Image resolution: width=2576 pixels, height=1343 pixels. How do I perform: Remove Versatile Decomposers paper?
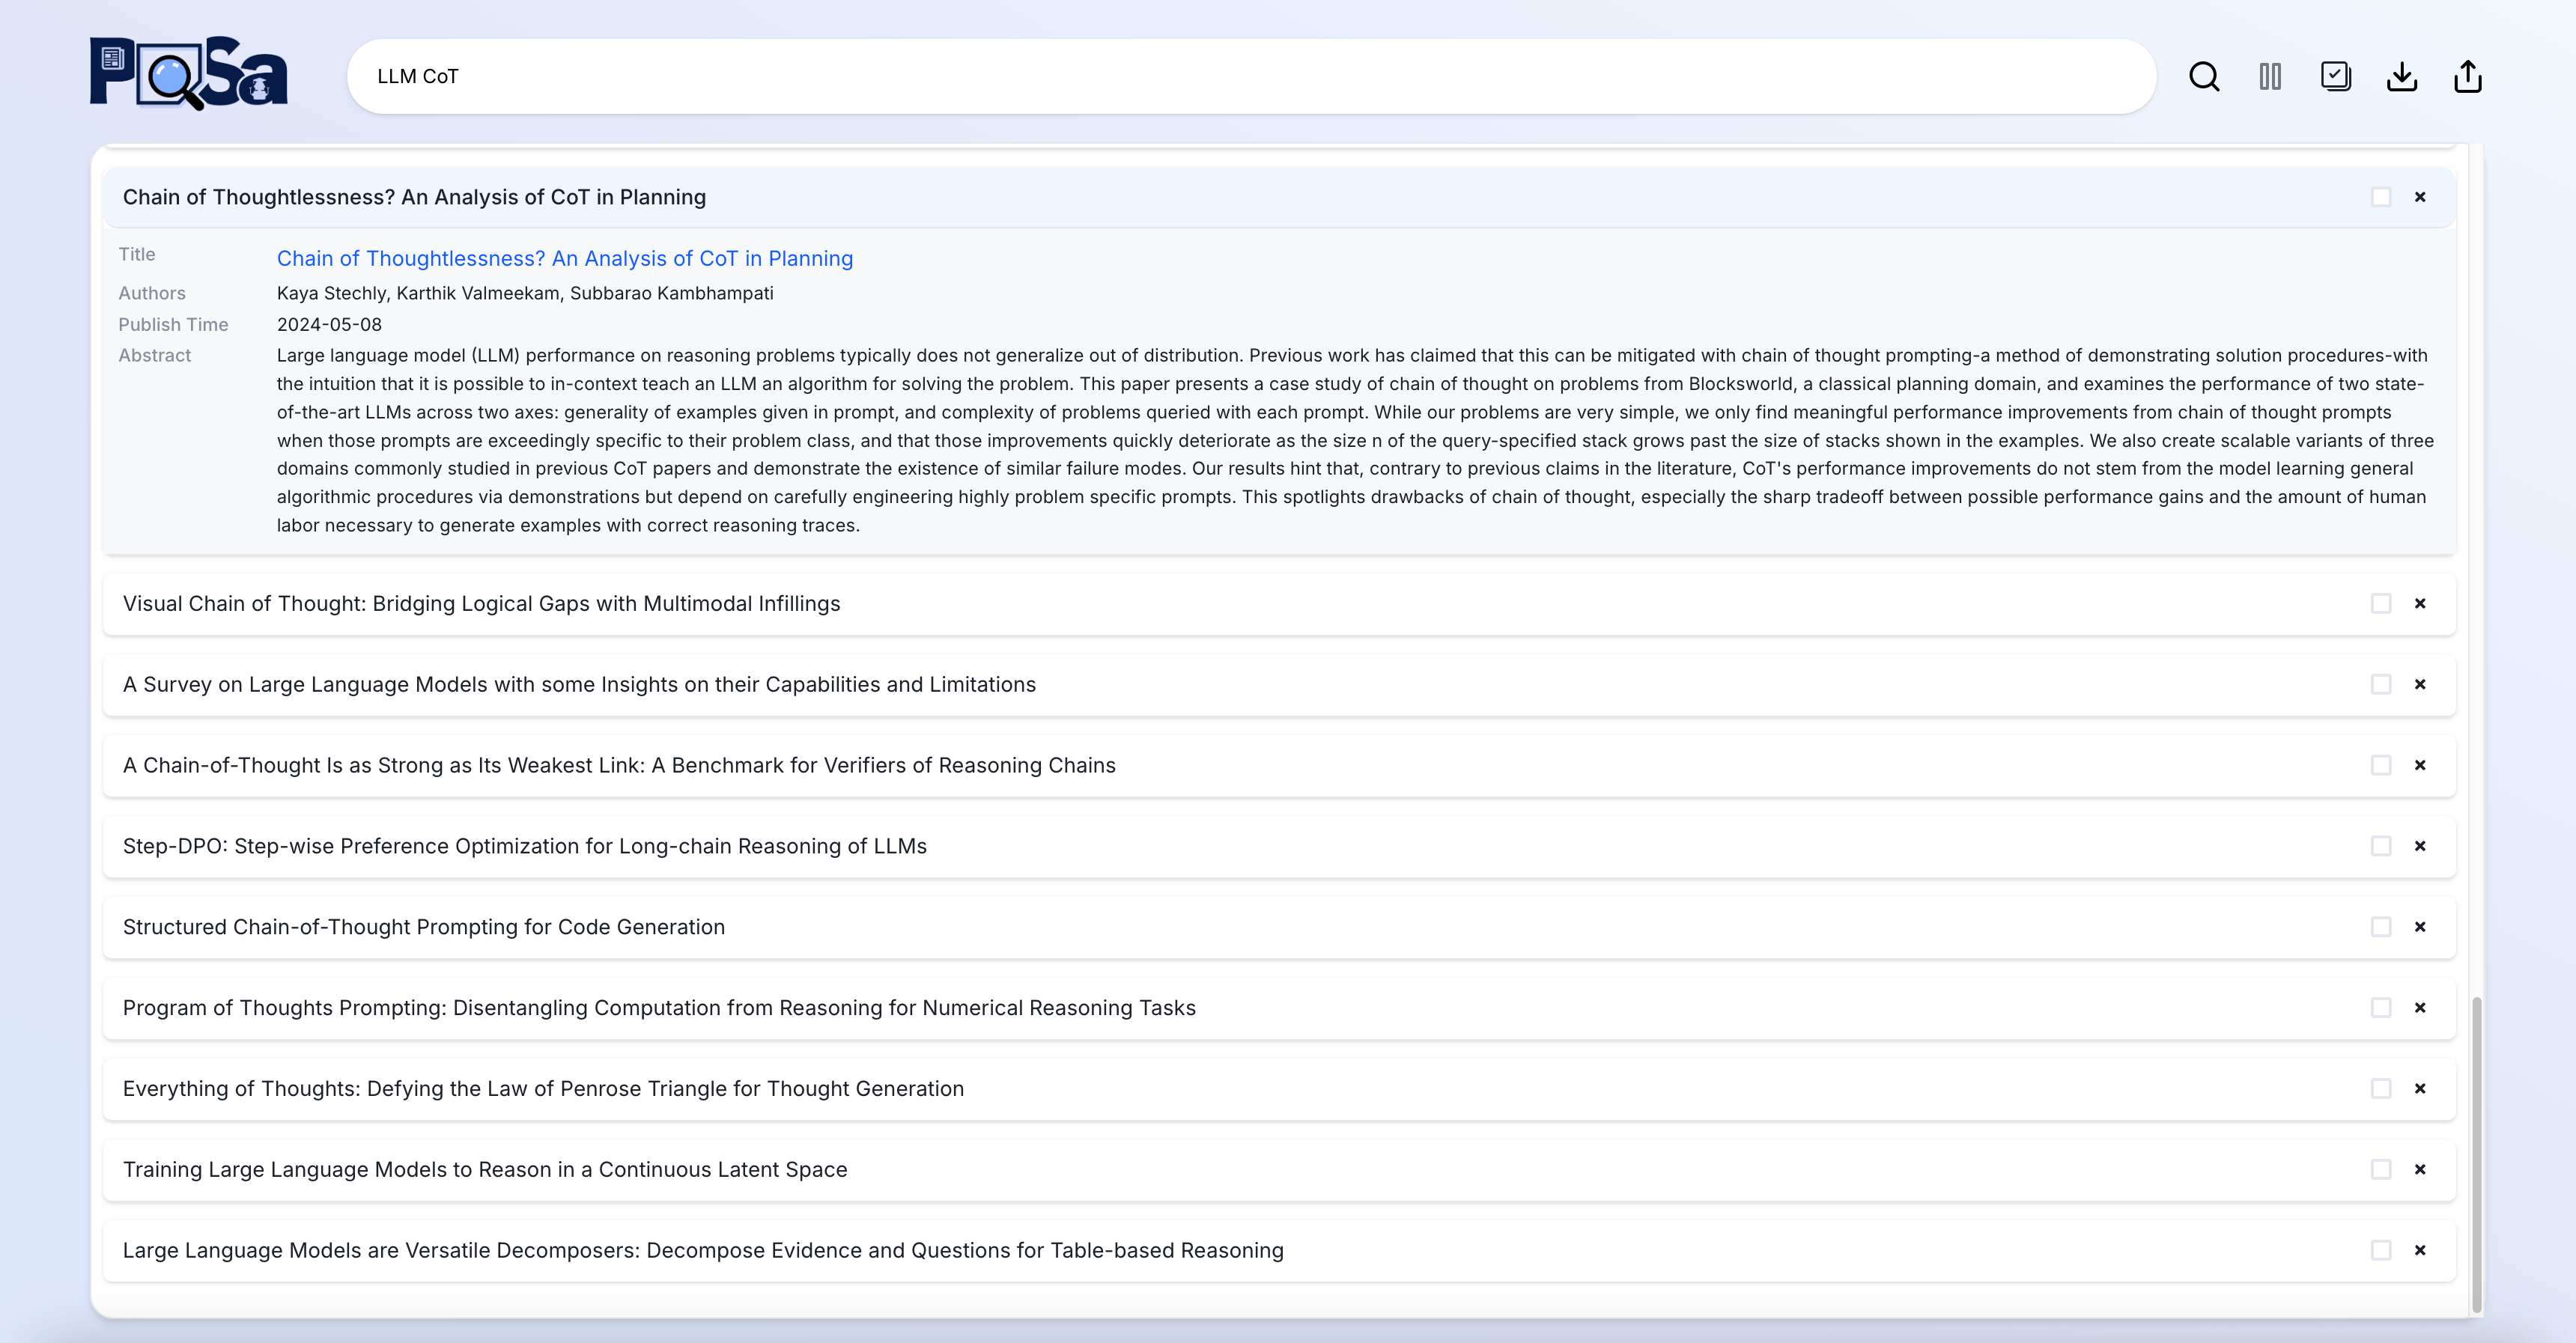tap(2420, 1250)
